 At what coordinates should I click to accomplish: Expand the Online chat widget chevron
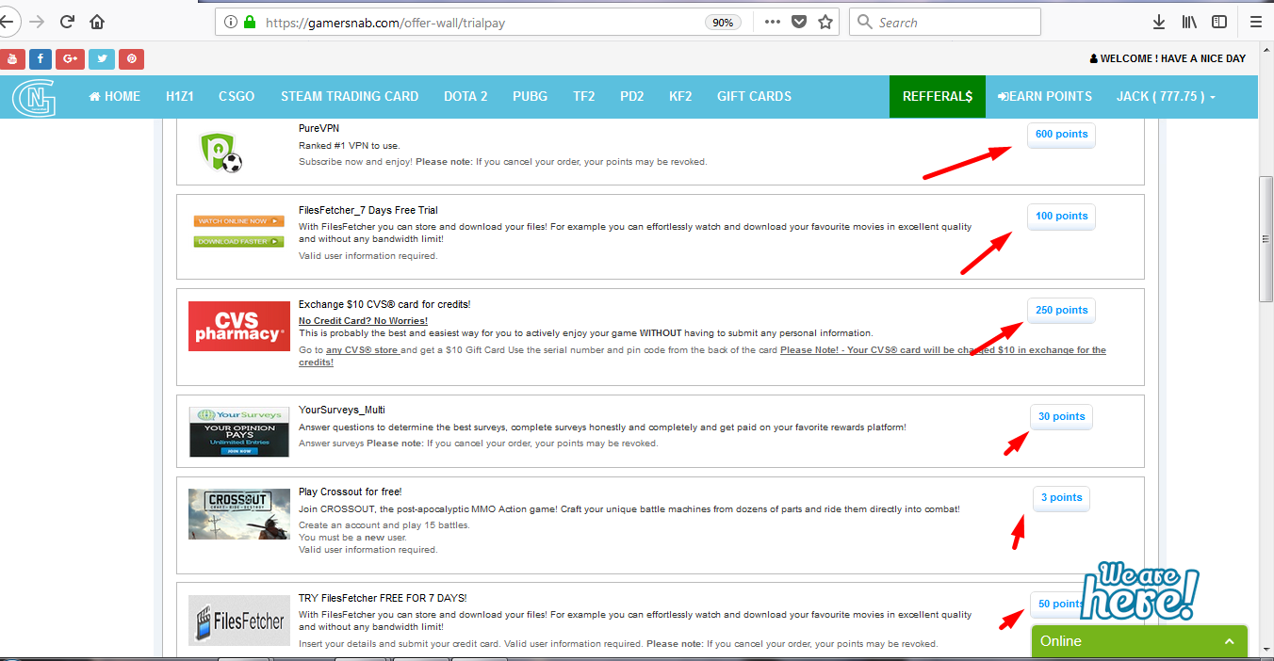coord(1229,641)
